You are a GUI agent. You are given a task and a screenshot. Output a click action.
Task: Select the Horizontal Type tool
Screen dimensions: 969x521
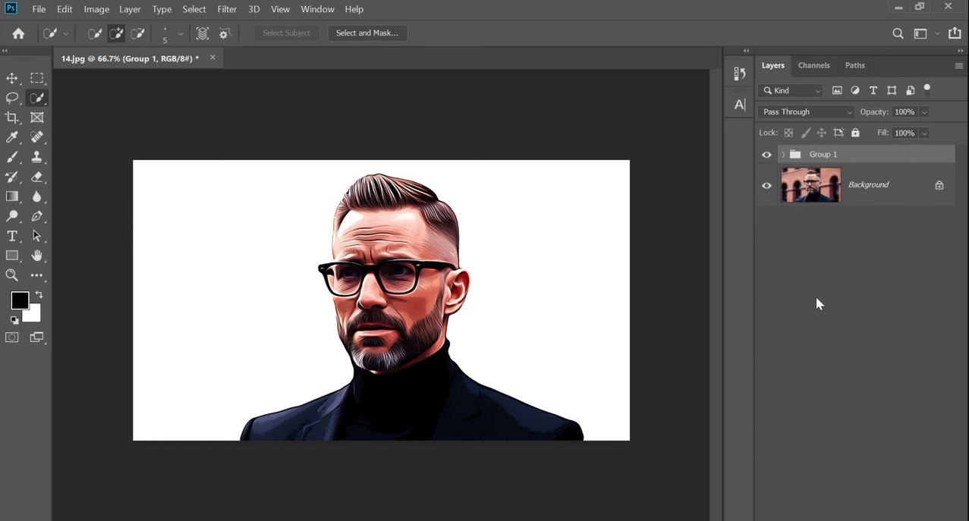coord(12,236)
